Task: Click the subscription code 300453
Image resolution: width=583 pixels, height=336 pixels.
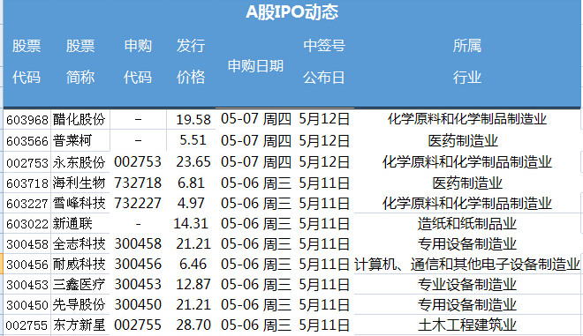Action: click(138, 284)
